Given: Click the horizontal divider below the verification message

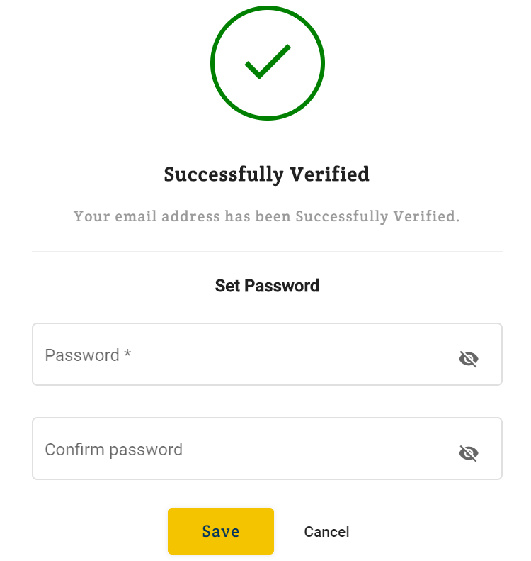Looking at the screenshot, I should pos(267,252).
